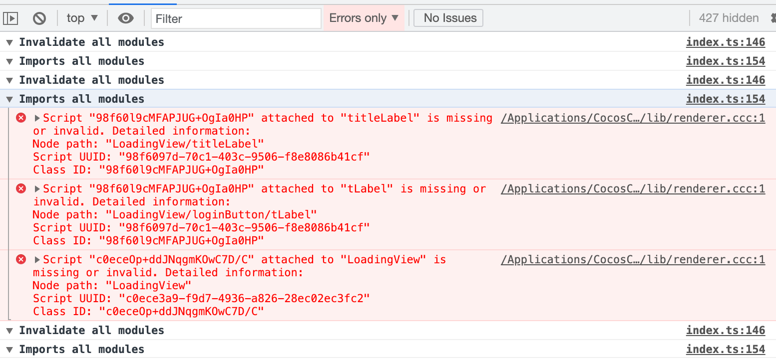
Task: Toggle live expression eye icon
Action: [x=126, y=18]
